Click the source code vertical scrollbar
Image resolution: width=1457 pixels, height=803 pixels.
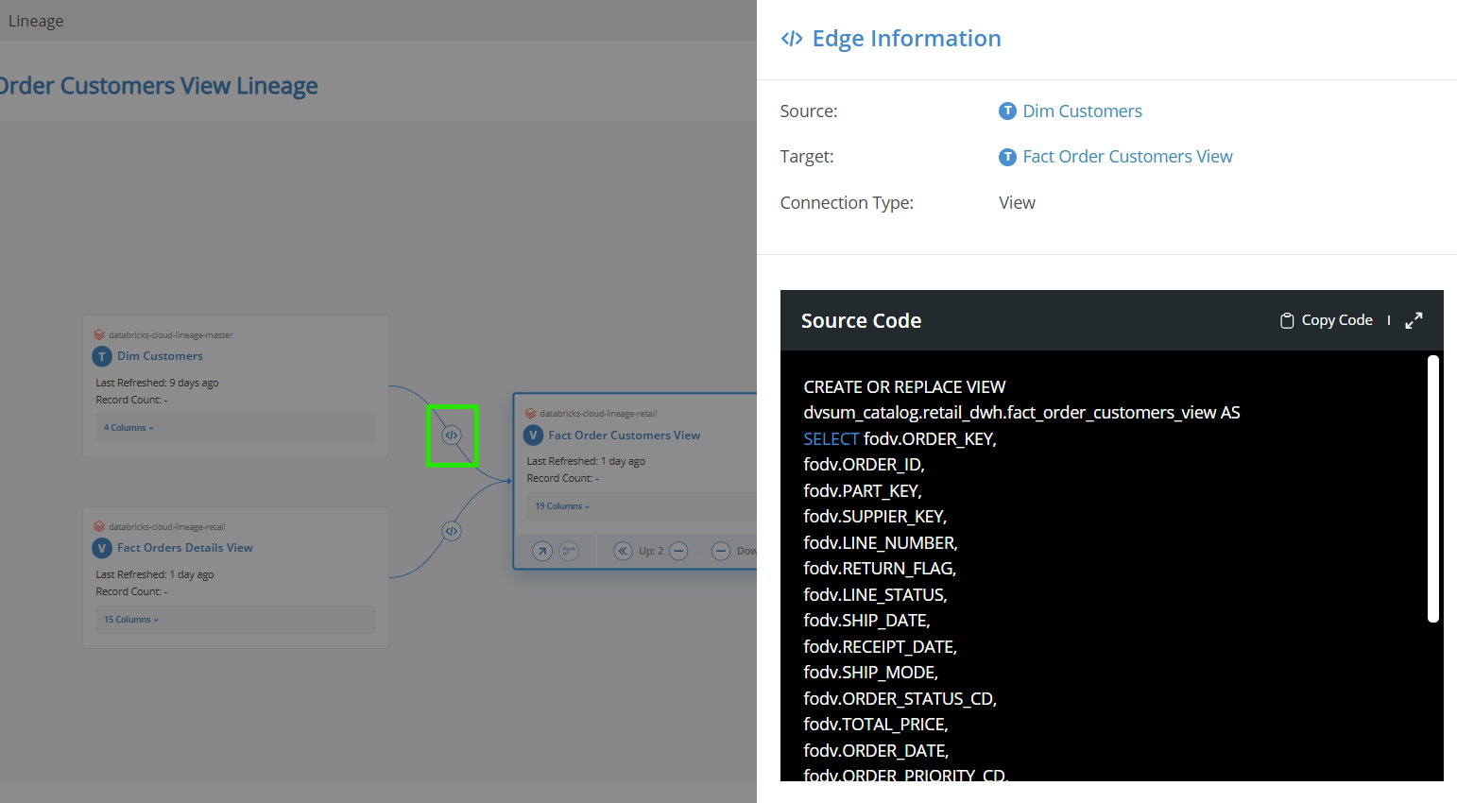tap(1432, 489)
